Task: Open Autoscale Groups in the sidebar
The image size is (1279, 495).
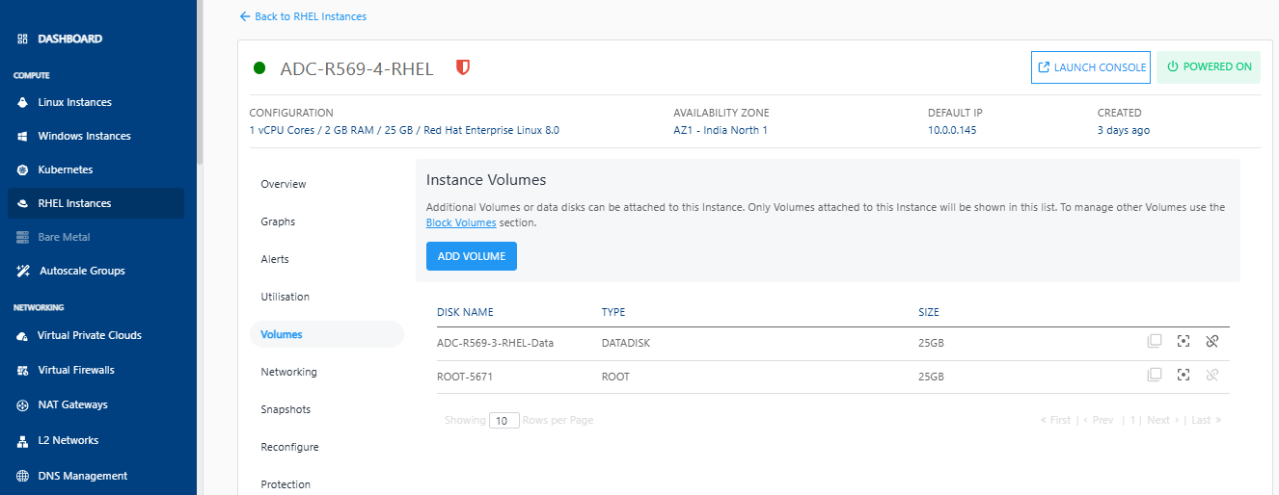Action: [x=82, y=271]
